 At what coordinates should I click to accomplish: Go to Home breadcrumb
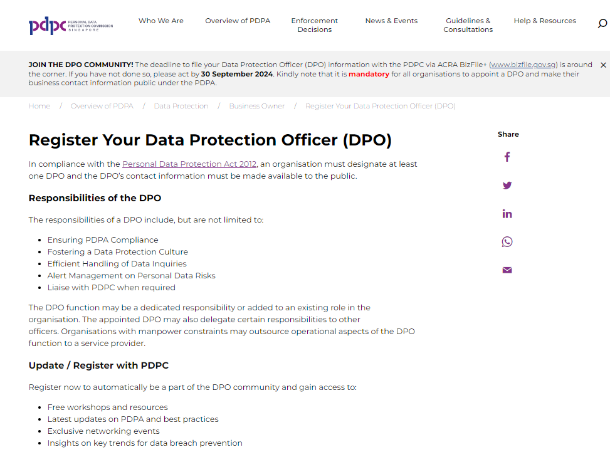pyautogui.click(x=39, y=106)
